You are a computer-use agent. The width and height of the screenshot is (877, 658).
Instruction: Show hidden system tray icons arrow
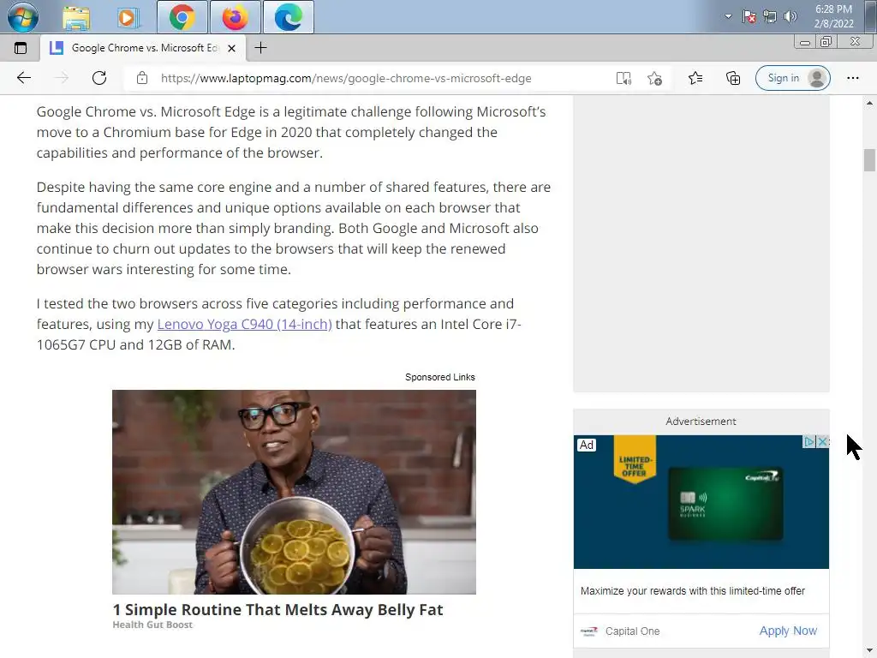(x=728, y=16)
